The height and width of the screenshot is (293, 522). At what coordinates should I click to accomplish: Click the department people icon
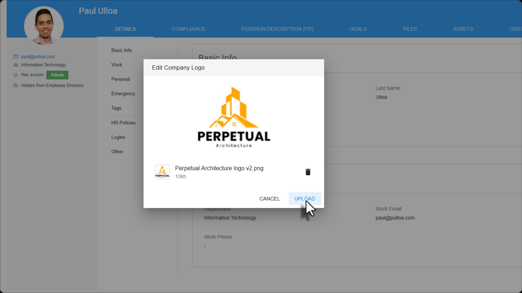point(16,65)
